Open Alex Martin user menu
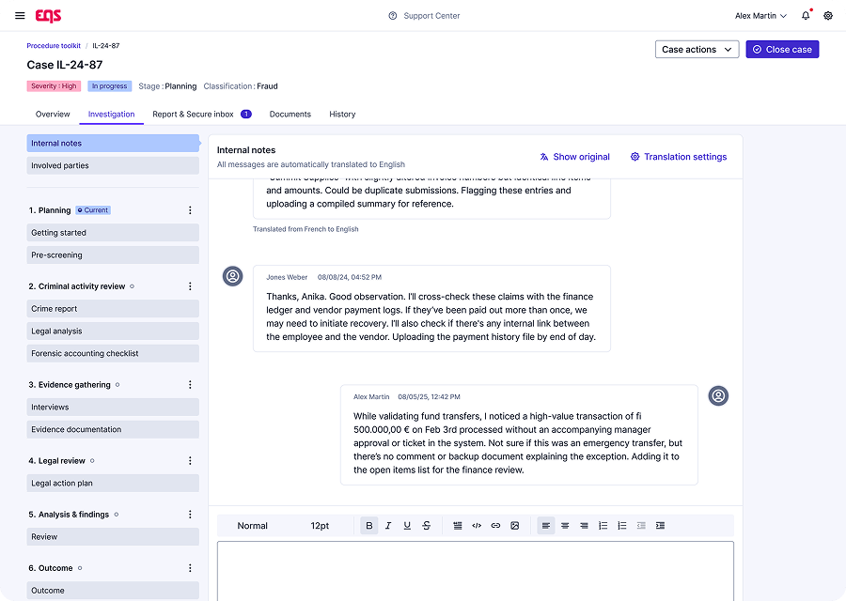This screenshot has height=601, width=846. click(x=760, y=16)
